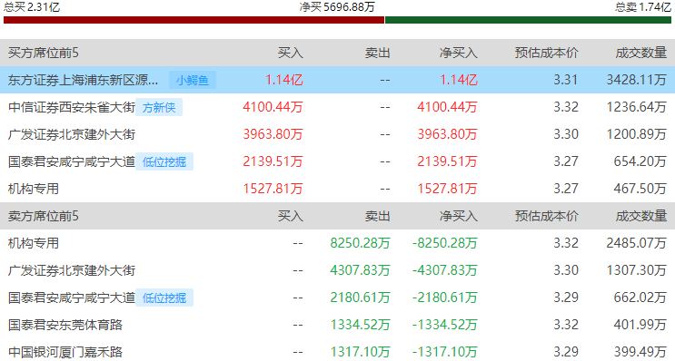Viewport: 675px width, 361px height.
Task: Click 成交数量 header in buyer table
Action: [641, 53]
